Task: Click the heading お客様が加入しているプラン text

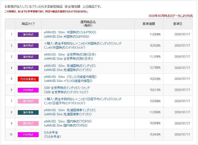Action: pos(53,7)
